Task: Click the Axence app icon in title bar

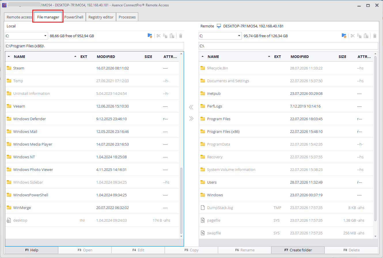Action: click(4, 5)
